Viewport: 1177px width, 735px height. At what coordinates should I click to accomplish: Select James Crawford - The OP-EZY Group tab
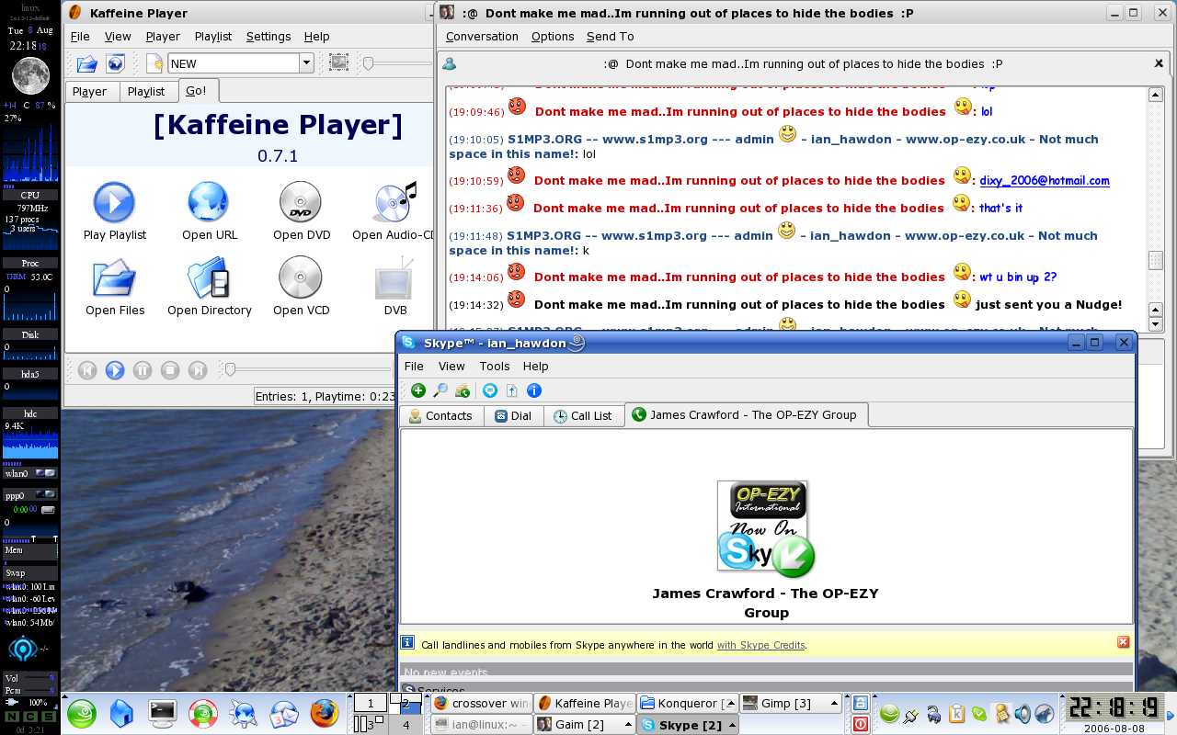[746, 414]
